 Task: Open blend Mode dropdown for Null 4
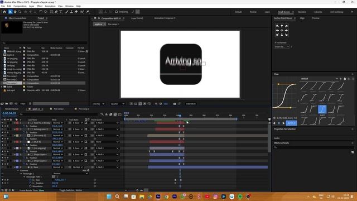pos(57,142)
